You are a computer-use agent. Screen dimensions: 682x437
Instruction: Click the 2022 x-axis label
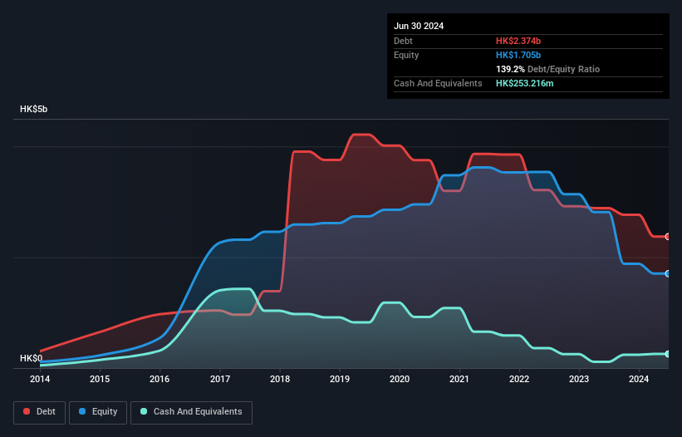point(519,379)
